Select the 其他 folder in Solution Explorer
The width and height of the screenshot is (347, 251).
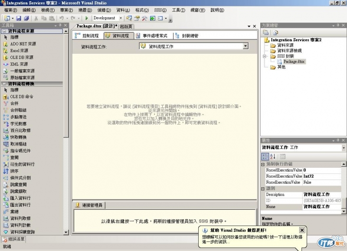coord(278,67)
